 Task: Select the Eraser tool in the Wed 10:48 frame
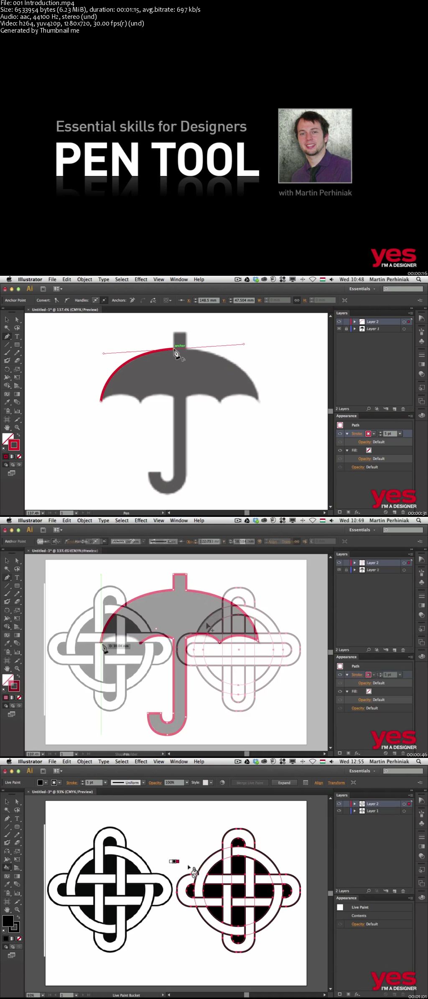[x=17, y=360]
